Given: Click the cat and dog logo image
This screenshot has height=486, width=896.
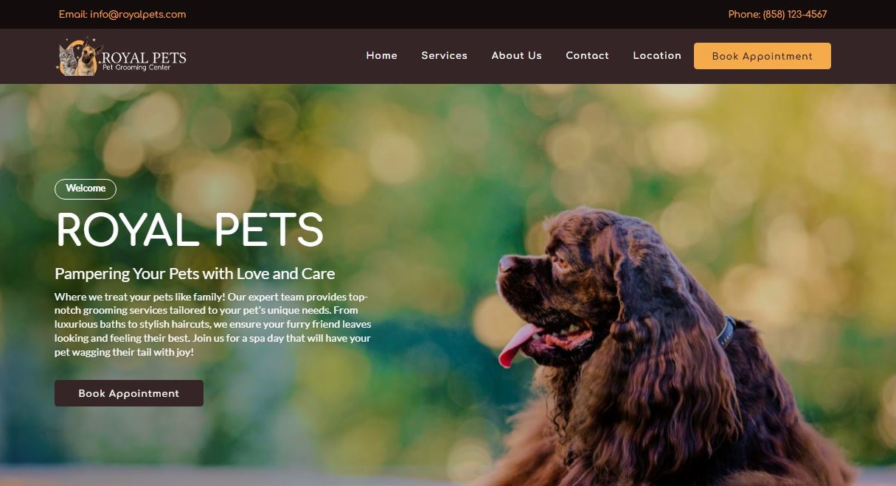Looking at the screenshot, I should pos(79,57).
